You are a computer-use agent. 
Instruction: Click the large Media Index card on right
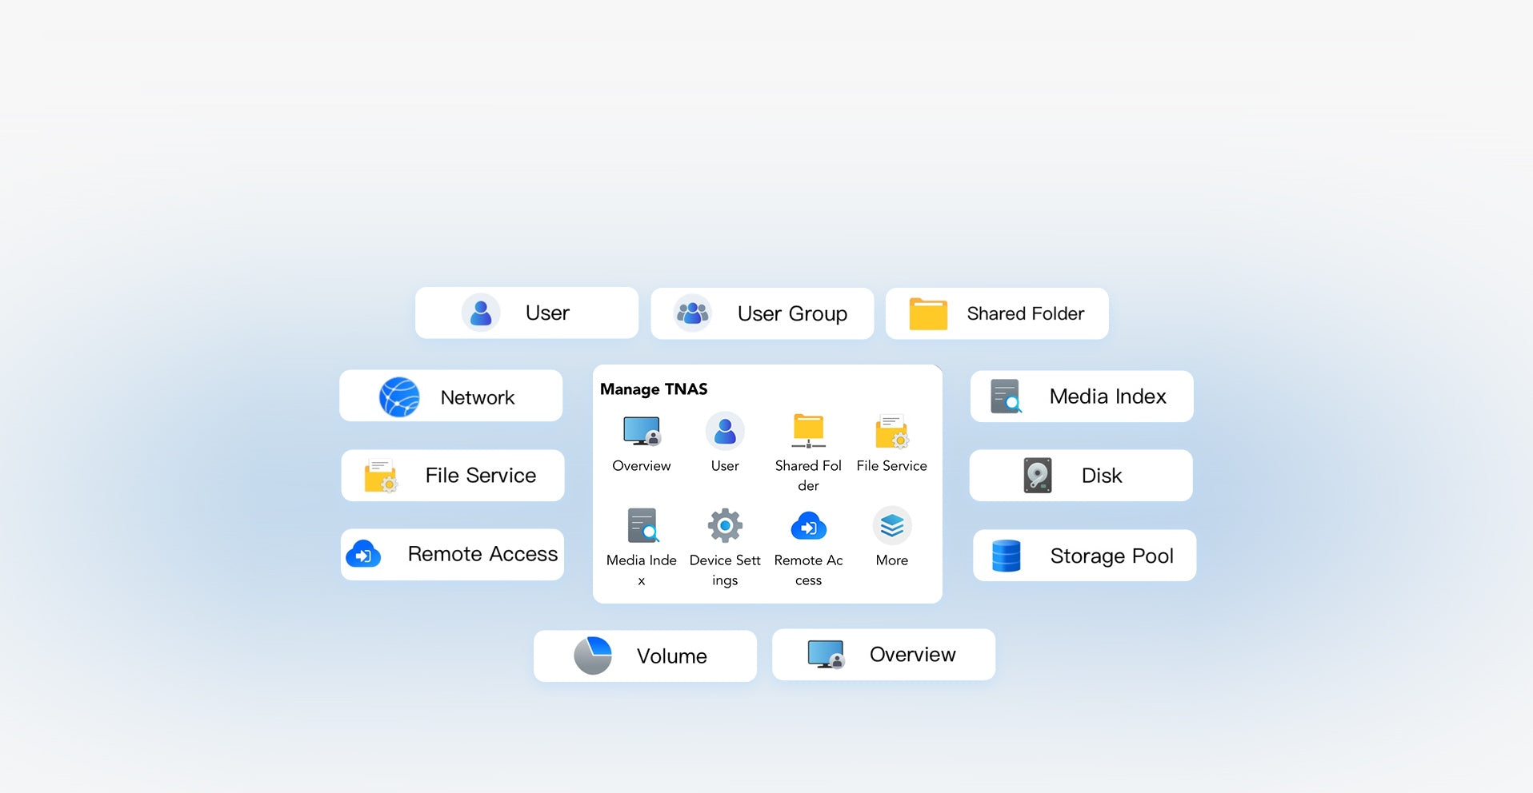point(1082,396)
